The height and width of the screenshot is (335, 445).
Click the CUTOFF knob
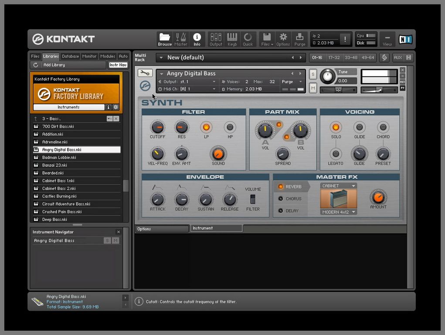[x=157, y=127]
